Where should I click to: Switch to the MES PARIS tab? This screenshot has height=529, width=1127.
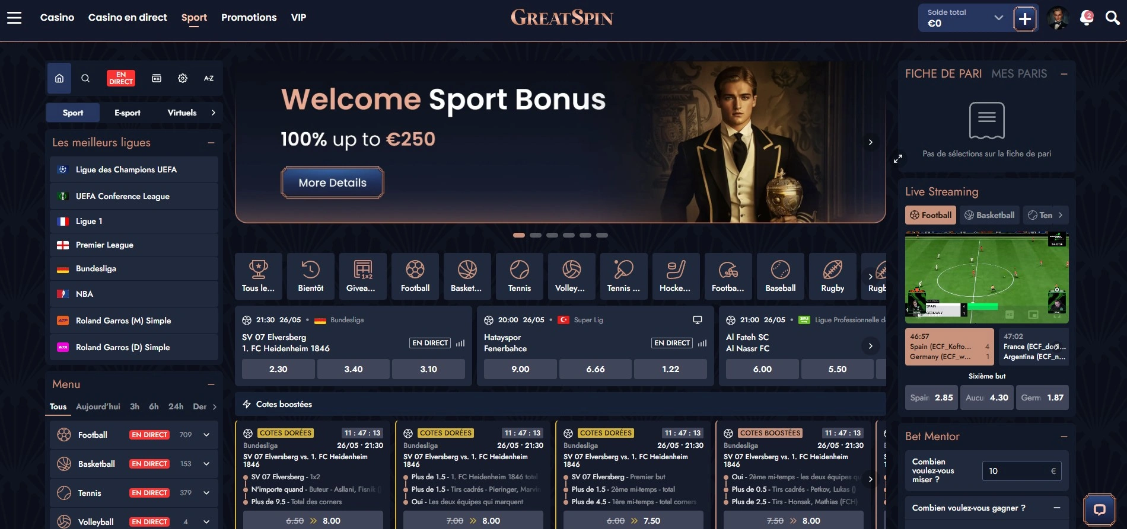point(1019,73)
